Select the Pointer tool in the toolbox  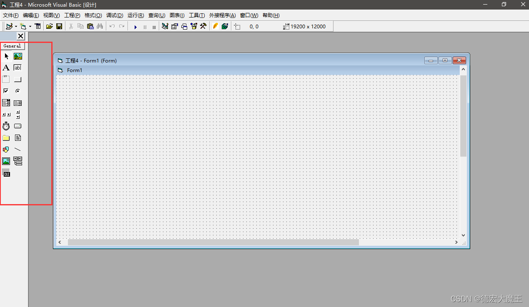click(x=6, y=56)
